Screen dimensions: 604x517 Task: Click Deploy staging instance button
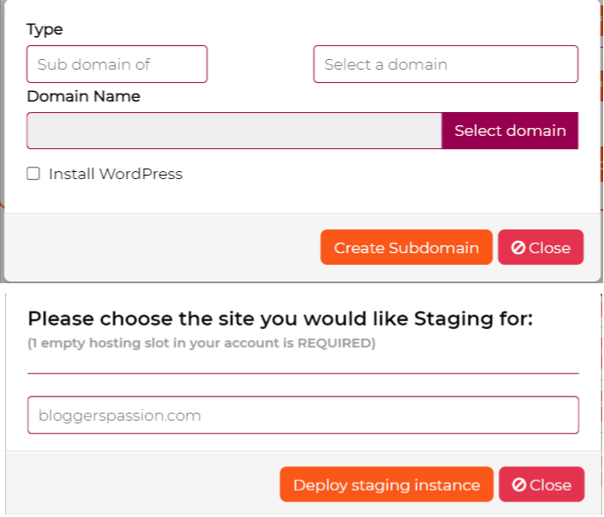click(x=387, y=484)
